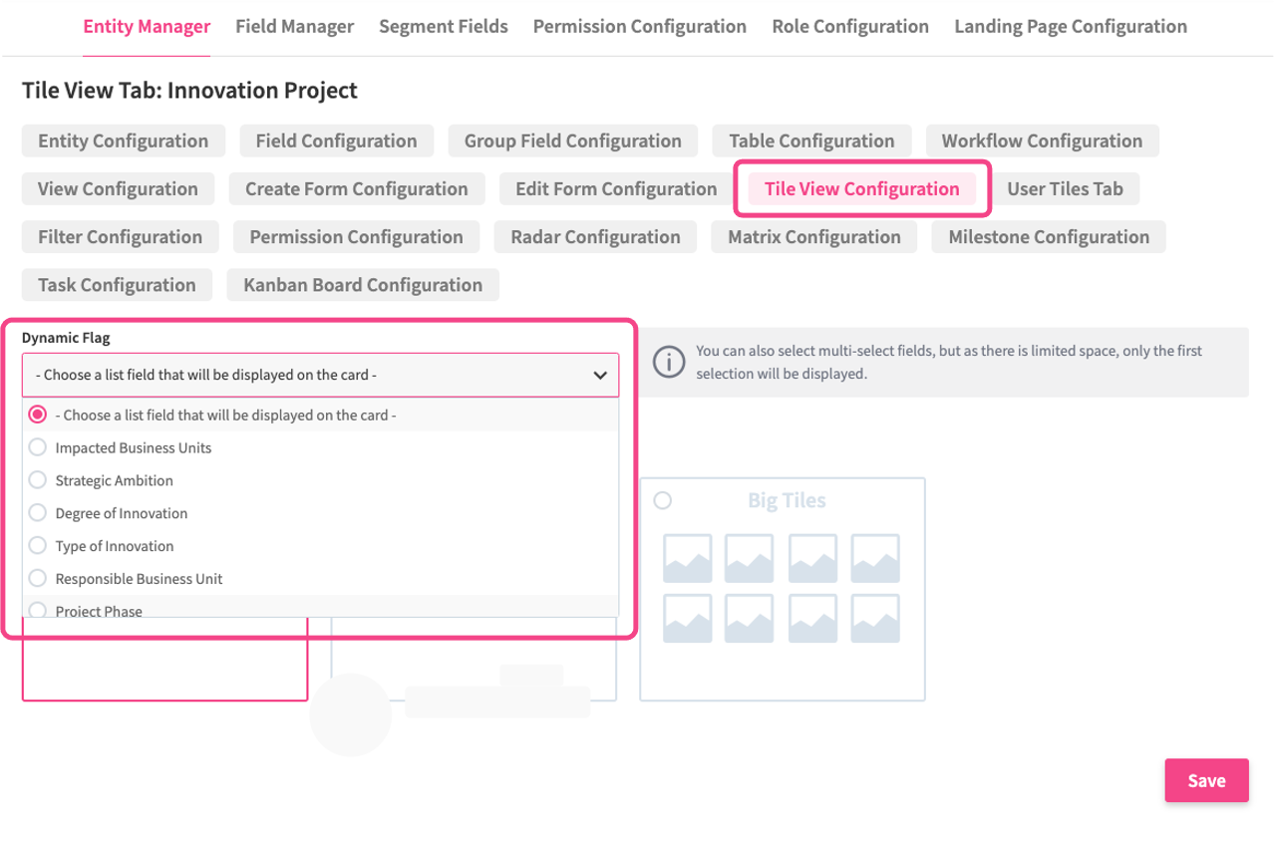Image resolution: width=1275 pixels, height=846 pixels.
Task: Choose Responsible Business Unit option
Action: pyautogui.click(x=139, y=578)
